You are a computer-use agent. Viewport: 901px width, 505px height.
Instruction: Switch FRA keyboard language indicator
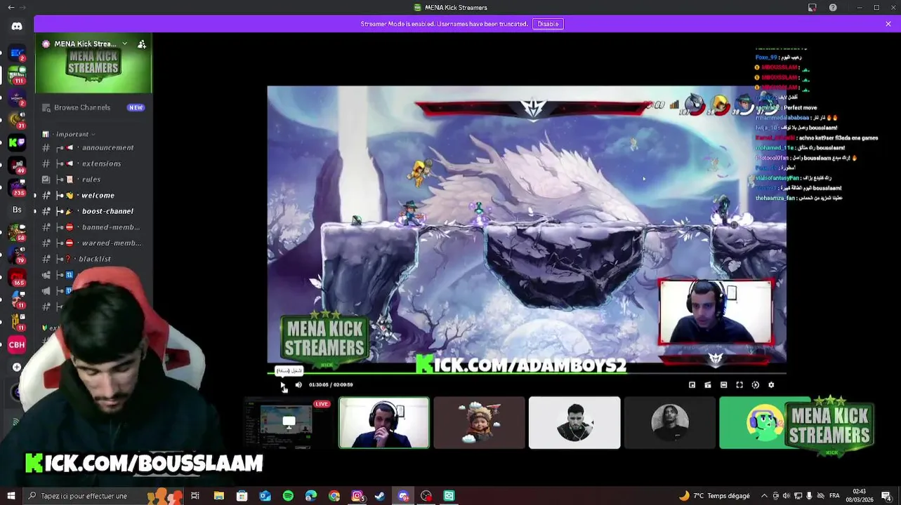pos(834,496)
